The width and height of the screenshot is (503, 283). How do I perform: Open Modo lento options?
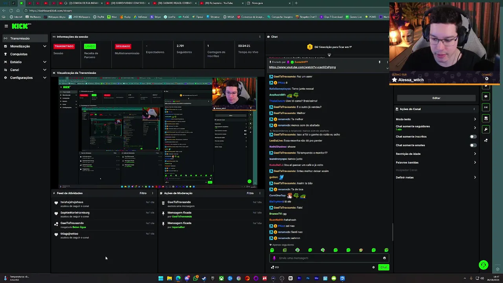436,119
